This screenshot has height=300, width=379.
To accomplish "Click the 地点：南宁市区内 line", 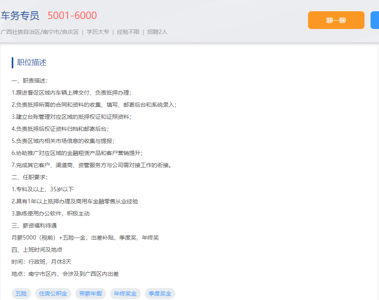I will (x=65, y=274).
